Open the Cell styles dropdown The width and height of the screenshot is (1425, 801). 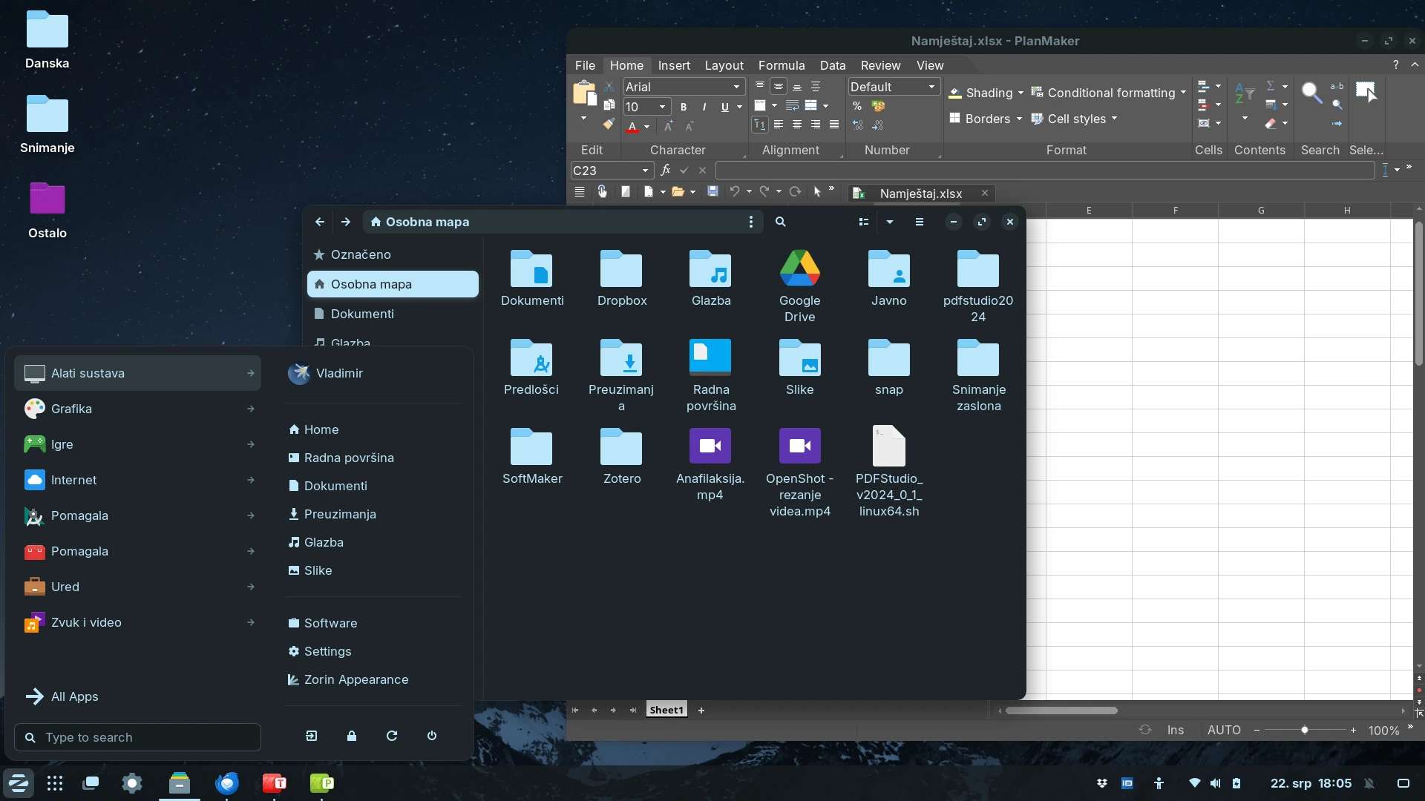pyautogui.click(x=1076, y=119)
